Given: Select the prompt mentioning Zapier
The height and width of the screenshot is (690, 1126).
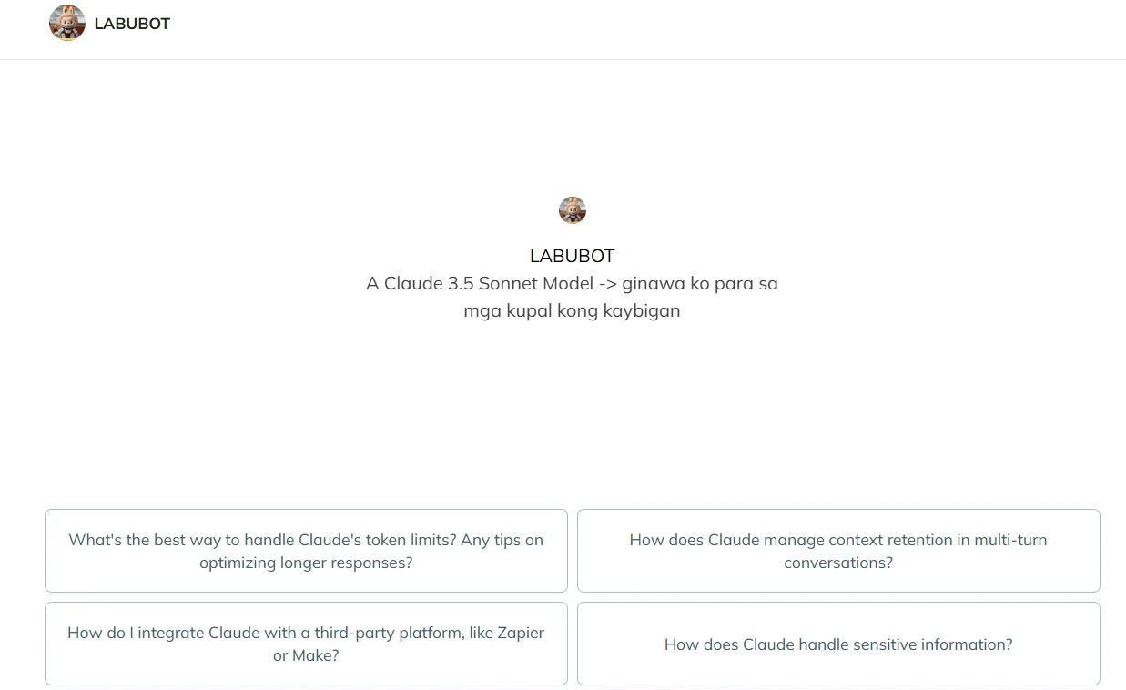Looking at the screenshot, I should click(306, 644).
